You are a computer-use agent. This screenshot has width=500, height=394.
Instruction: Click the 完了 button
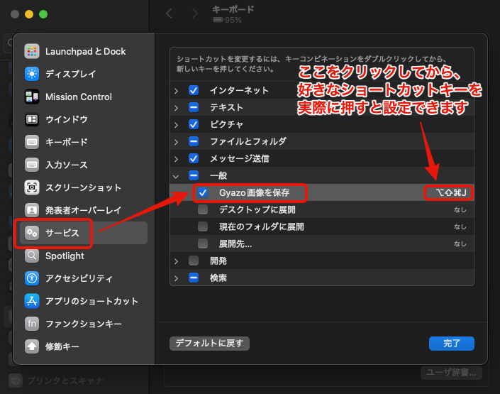451,344
